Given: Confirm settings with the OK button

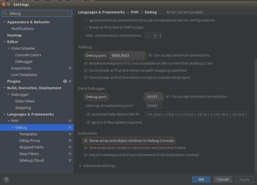Looking at the screenshot, I should tap(201, 179).
